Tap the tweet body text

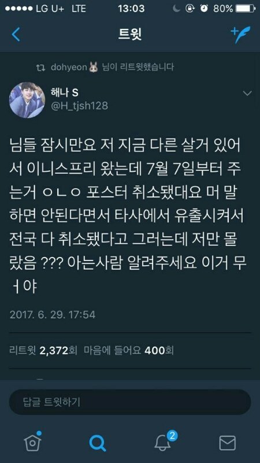[x=128, y=216]
